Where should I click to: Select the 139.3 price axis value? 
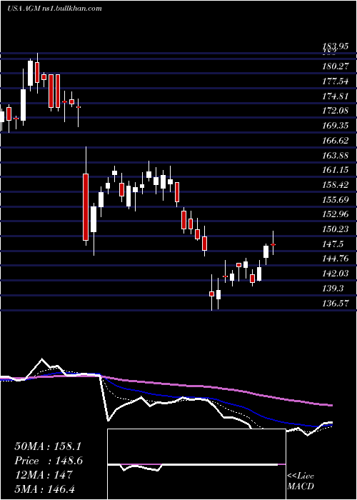[x=333, y=289]
